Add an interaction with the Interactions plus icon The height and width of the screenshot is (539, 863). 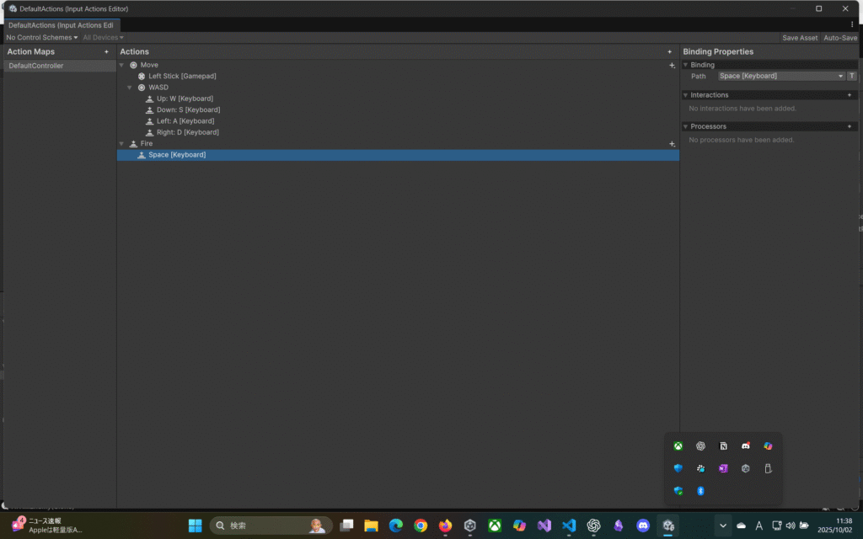click(x=849, y=95)
